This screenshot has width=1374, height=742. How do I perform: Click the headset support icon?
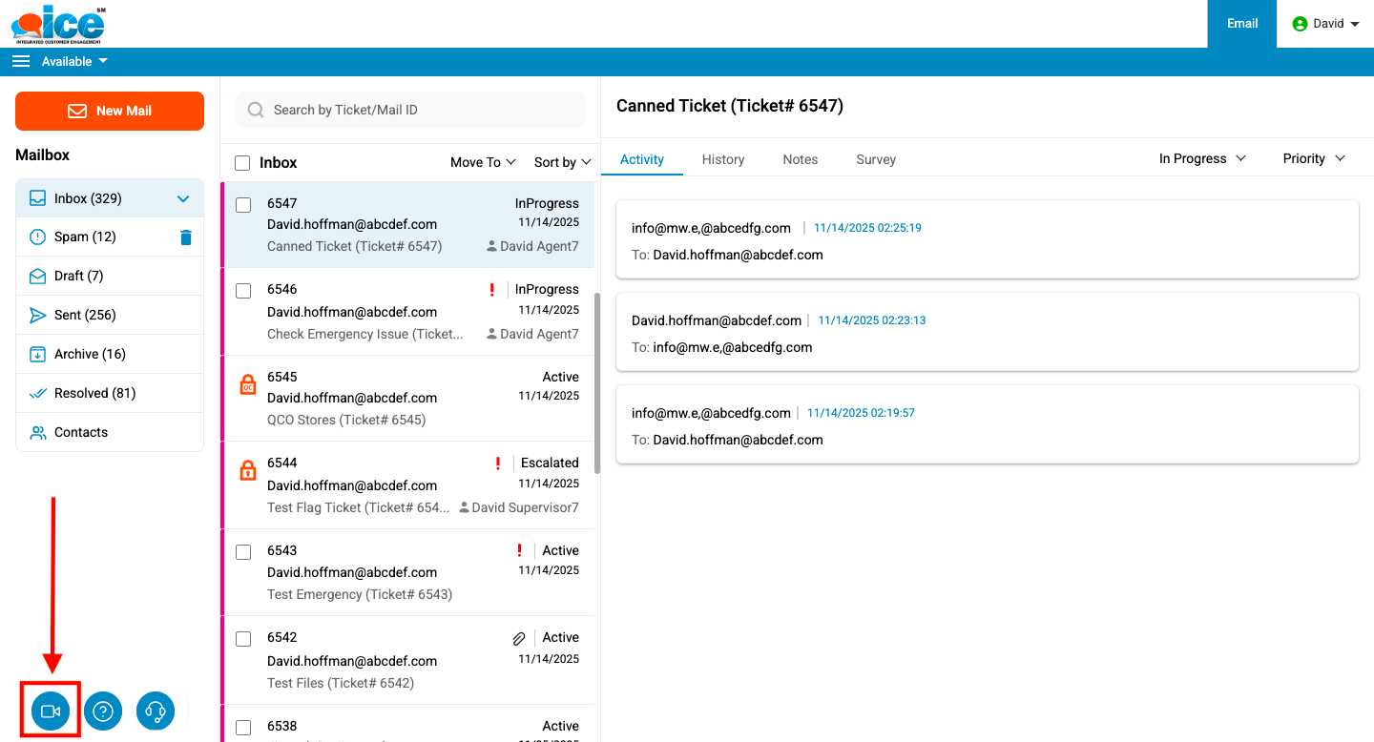[156, 711]
